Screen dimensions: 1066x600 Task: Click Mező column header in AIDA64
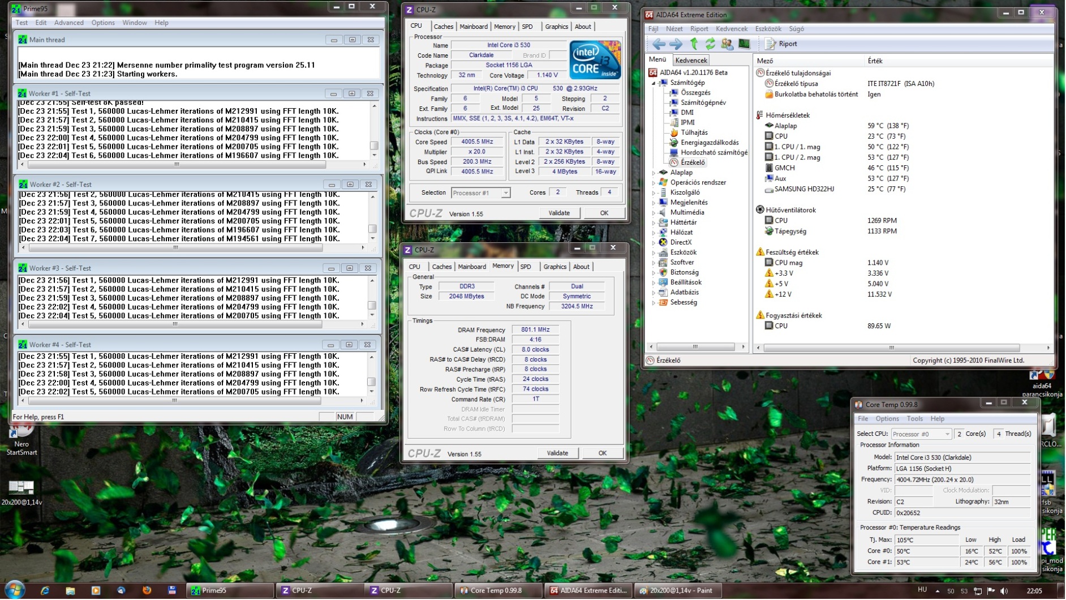coord(810,61)
